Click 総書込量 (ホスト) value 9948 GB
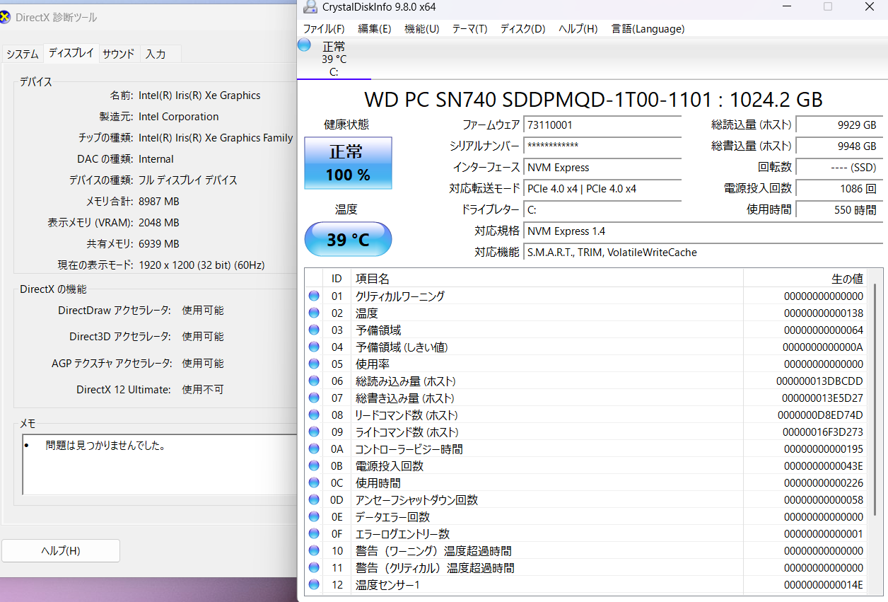This screenshot has height=602, width=888. point(839,146)
